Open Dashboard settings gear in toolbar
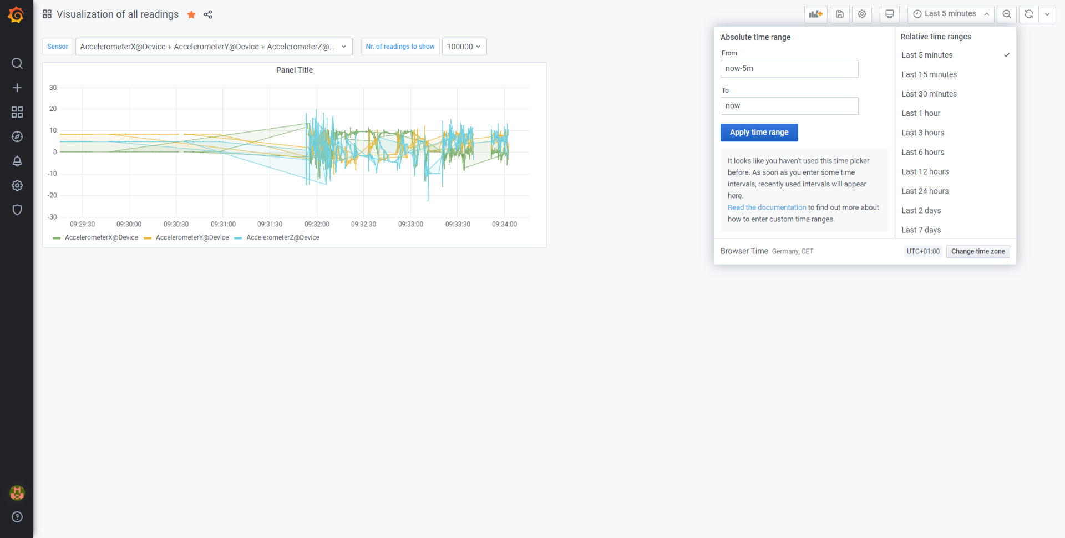 pos(862,14)
